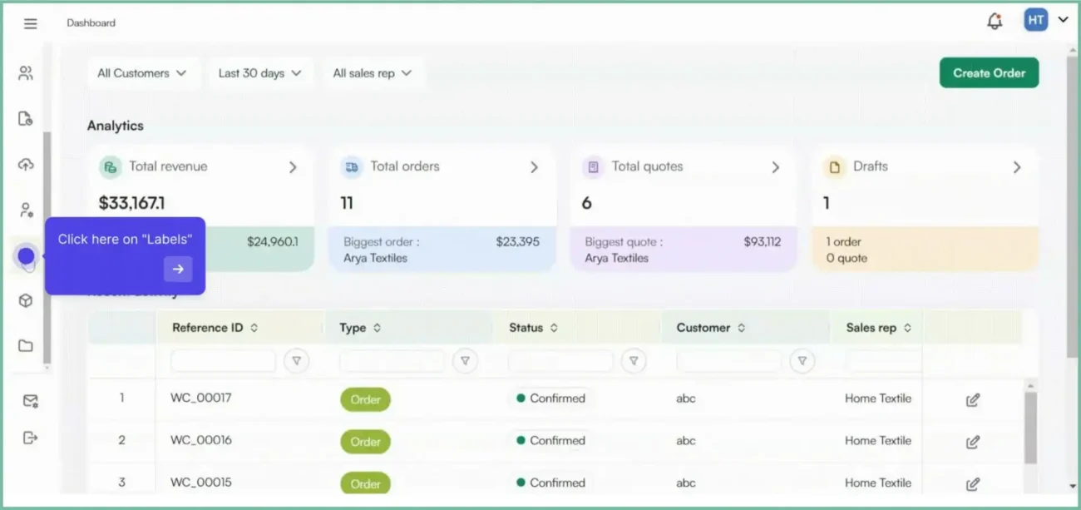Open the Customers sidebar icon

(x=26, y=73)
